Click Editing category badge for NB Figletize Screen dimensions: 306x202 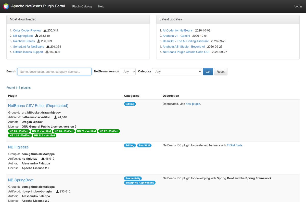pos(130,145)
